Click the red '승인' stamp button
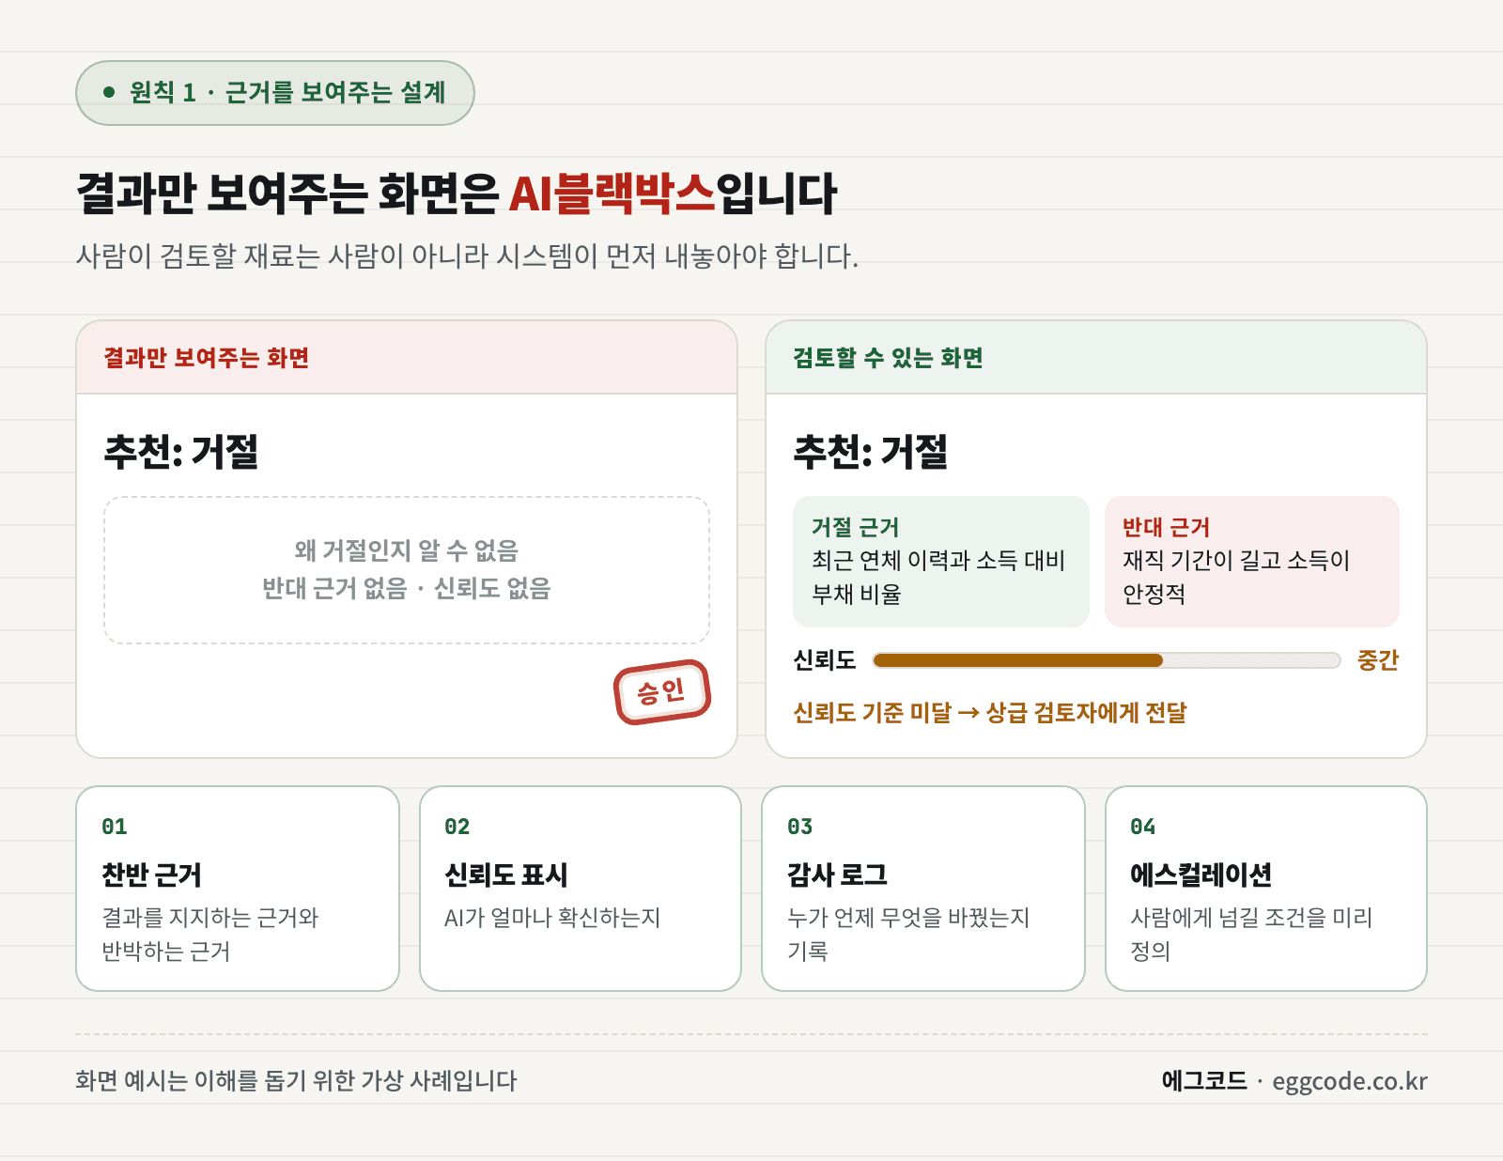The image size is (1503, 1161). pos(662,692)
